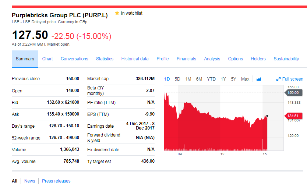Switch chart range to 5D
Image resolution: width=307 pixels, height=184 pixels.
(177, 79)
